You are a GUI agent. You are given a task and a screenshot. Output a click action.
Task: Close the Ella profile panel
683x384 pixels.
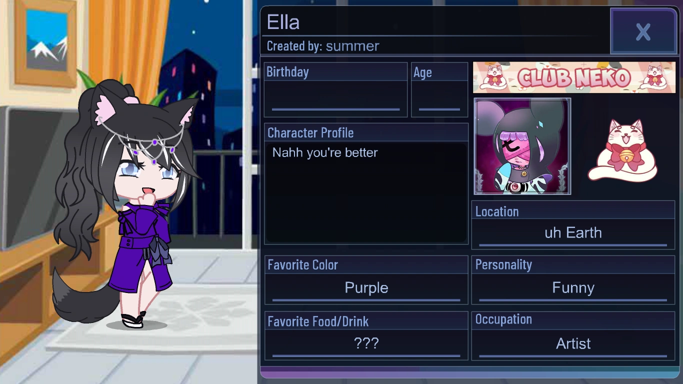pyautogui.click(x=643, y=32)
